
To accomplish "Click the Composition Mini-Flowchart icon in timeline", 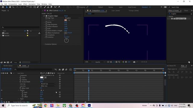I will (55, 70).
